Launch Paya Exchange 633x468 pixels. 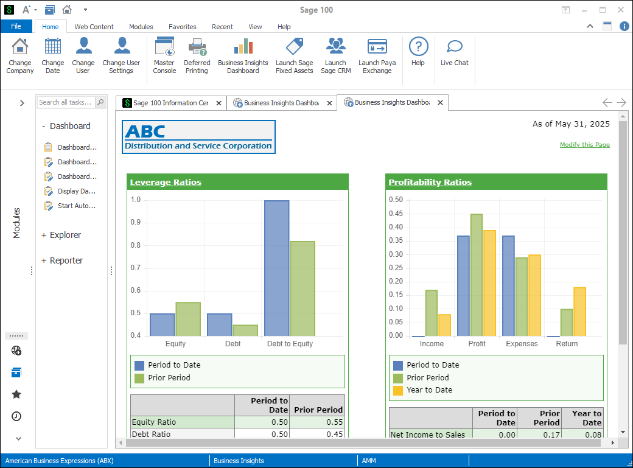pyautogui.click(x=377, y=47)
